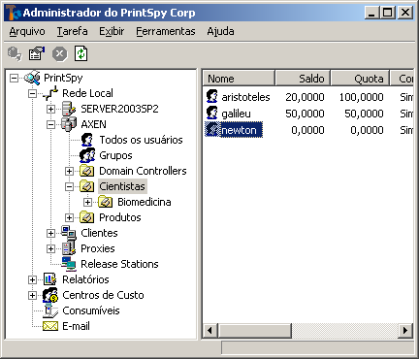
Task: Click the Biomedicina folder icon
Action: tap(106, 202)
